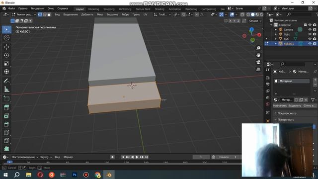This screenshot has height=179, width=318.
Task: Select the Knife tool
Action: [x=6, y=140]
